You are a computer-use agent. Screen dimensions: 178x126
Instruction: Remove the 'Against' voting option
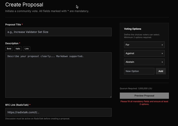pyautogui.click(x=162, y=54)
